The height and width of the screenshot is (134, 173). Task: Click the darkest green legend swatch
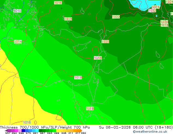[40, 130]
